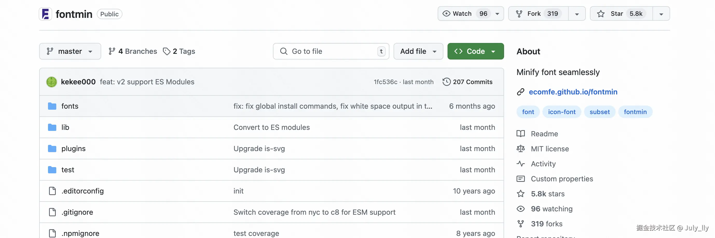Click the commit history clock icon

[446, 82]
